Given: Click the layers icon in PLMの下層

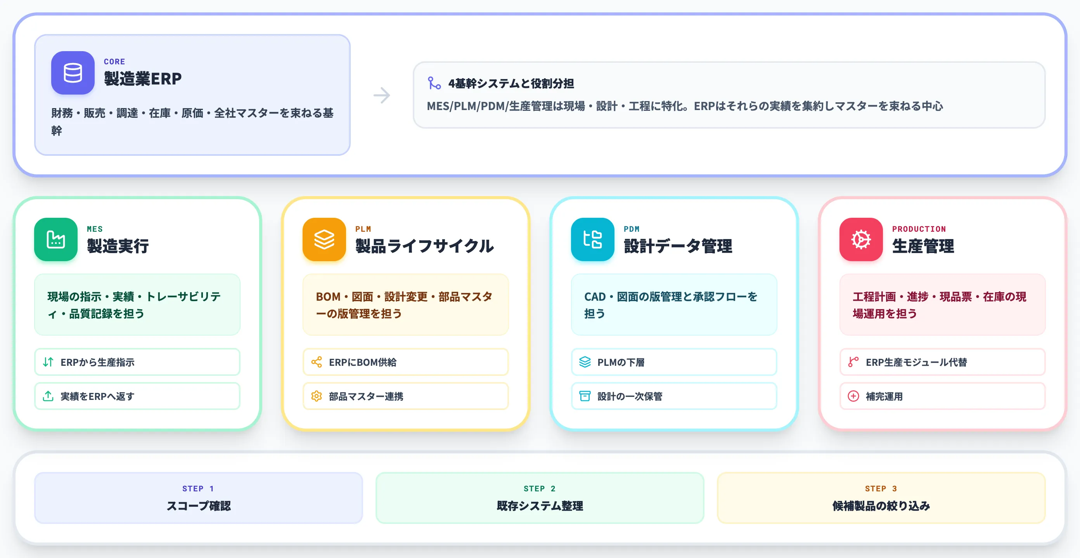Looking at the screenshot, I should pos(585,362).
